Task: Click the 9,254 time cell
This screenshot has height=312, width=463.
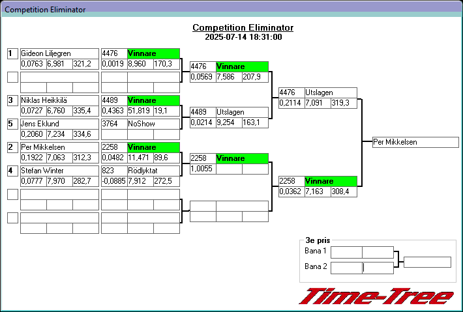Action: coord(229,122)
